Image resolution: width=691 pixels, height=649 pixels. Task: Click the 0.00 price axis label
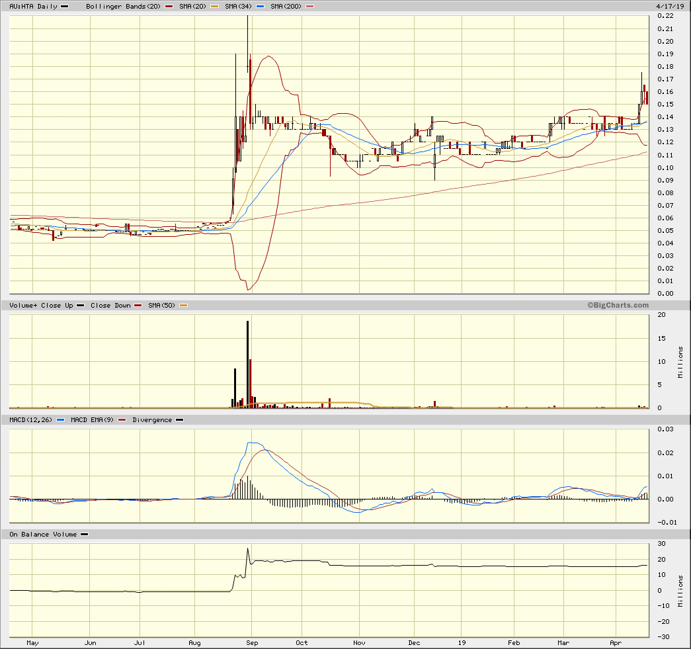[665, 294]
